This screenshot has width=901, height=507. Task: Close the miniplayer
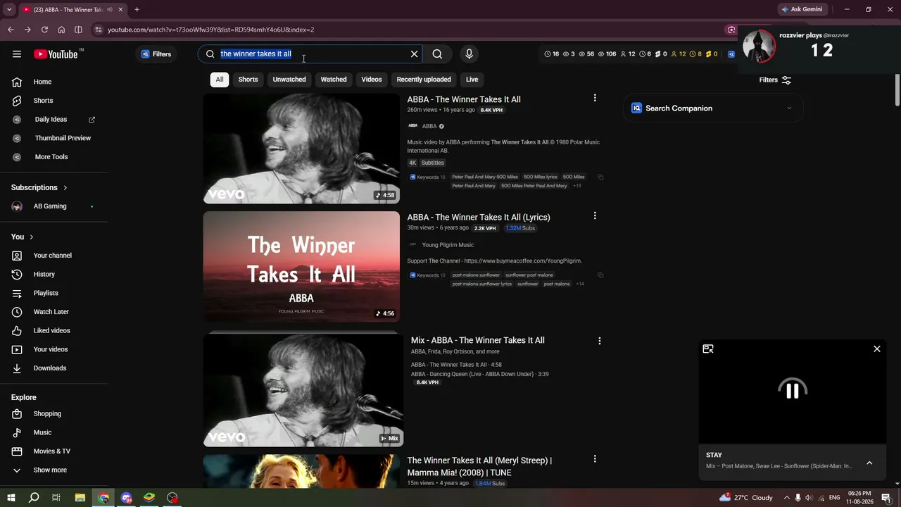coord(877,349)
